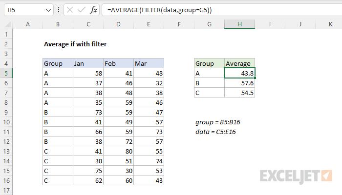Select row 9 header
342x195 pixels.
click(6, 112)
